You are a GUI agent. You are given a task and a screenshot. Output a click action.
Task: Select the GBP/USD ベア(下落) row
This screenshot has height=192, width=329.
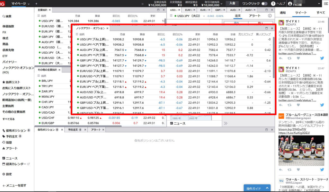coord(174,108)
